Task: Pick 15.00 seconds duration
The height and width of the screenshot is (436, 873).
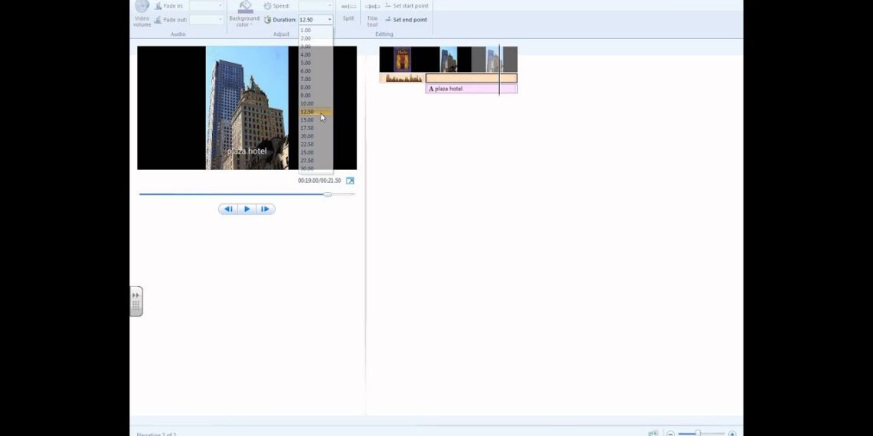Action: [316, 120]
